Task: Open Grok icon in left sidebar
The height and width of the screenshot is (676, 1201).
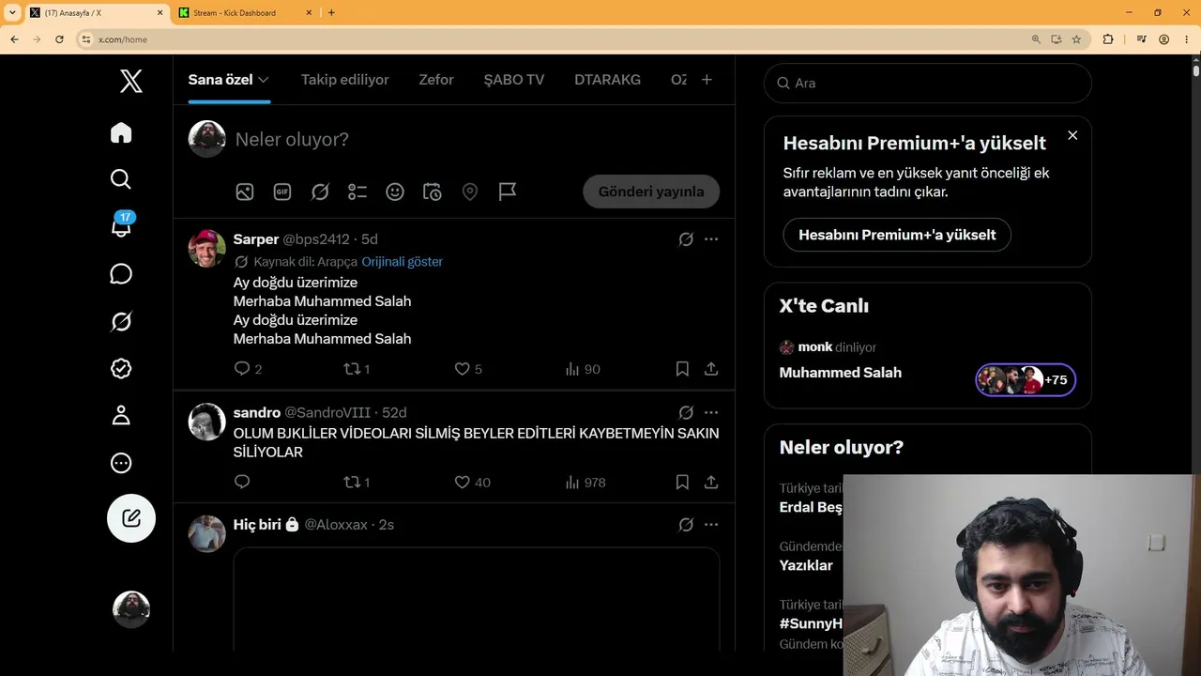Action: pyautogui.click(x=121, y=321)
